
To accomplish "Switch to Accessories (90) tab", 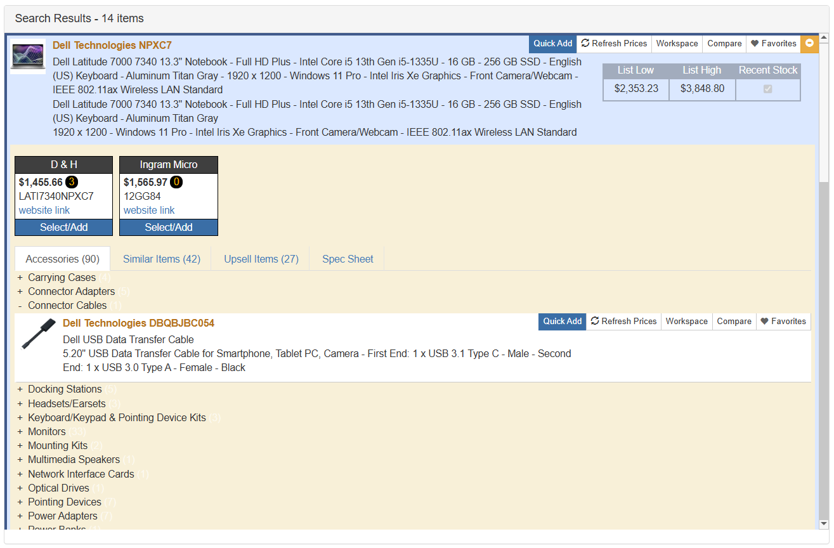I will (63, 259).
